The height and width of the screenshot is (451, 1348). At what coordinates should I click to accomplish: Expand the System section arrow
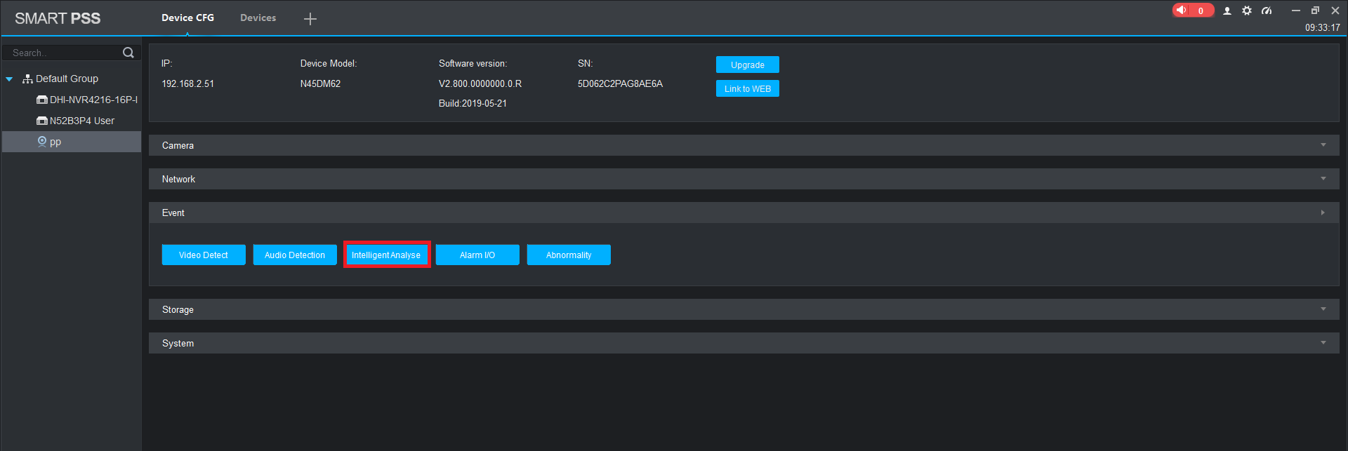click(1323, 343)
